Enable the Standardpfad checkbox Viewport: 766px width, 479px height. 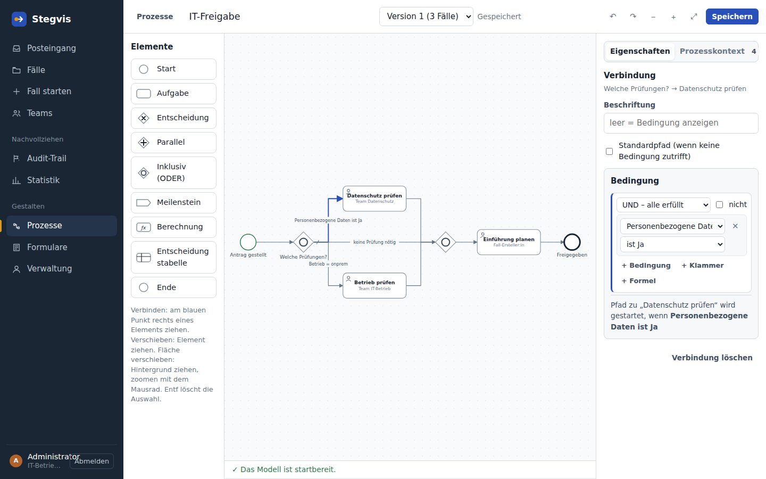610,151
